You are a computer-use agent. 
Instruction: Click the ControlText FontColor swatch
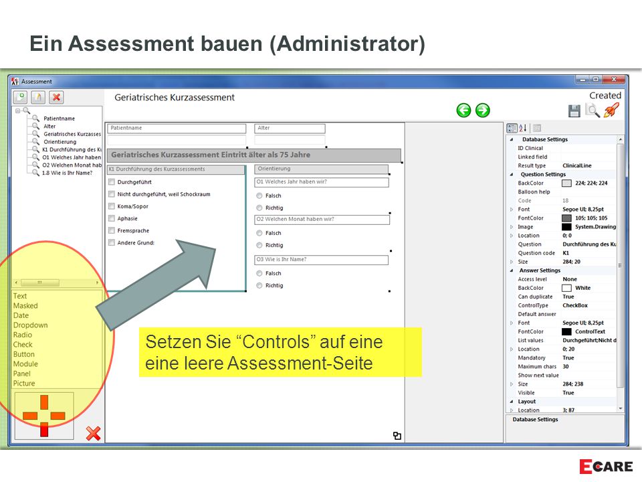[566, 331]
